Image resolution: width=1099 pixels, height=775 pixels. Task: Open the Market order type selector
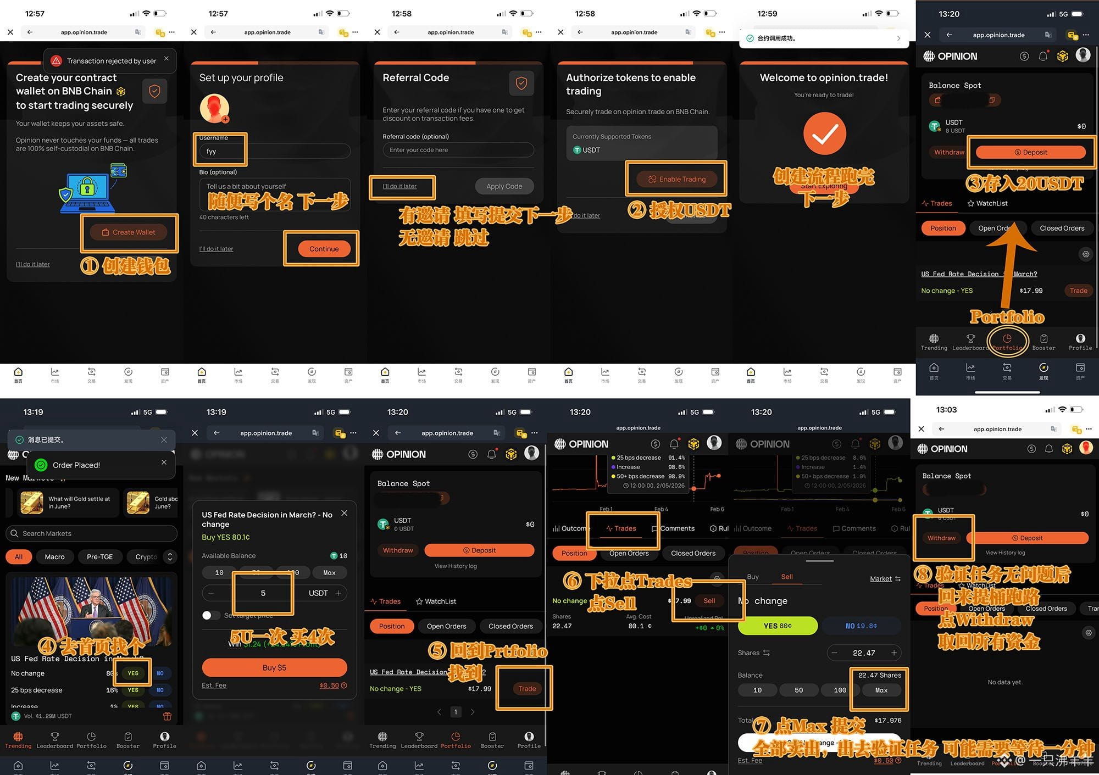885,579
